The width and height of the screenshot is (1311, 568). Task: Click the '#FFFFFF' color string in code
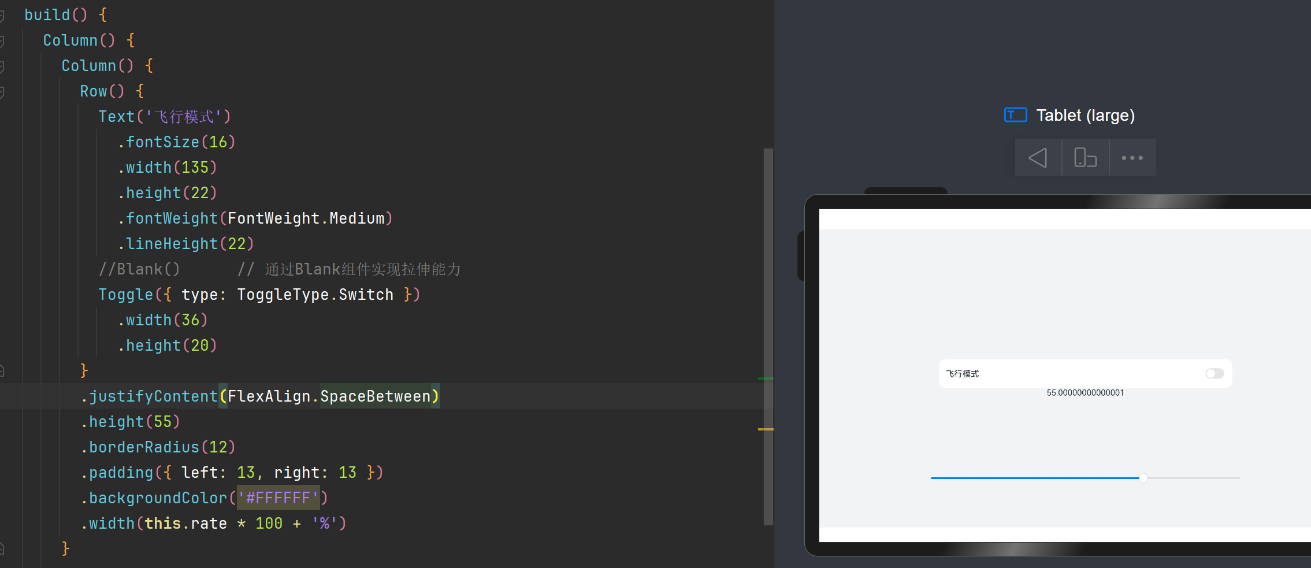pos(278,498)
